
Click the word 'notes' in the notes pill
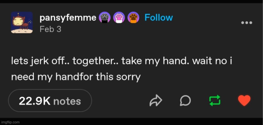tap(67, 101)
